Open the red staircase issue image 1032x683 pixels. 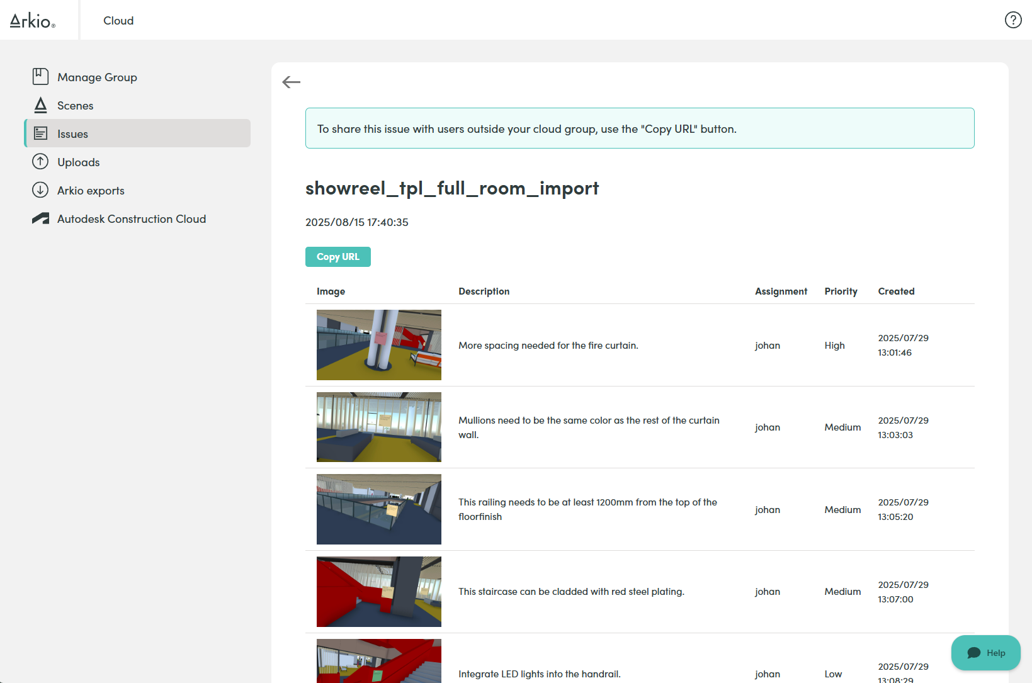[x=378, y=591]
